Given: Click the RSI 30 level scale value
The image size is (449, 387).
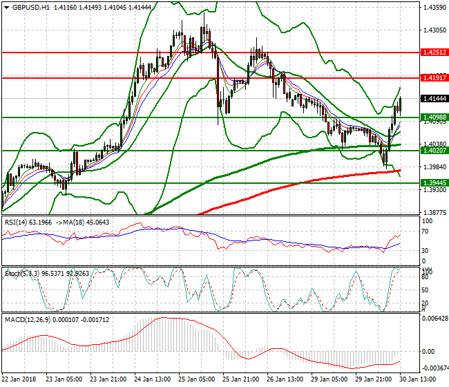Looking at the screenshot, I should 426,250.
